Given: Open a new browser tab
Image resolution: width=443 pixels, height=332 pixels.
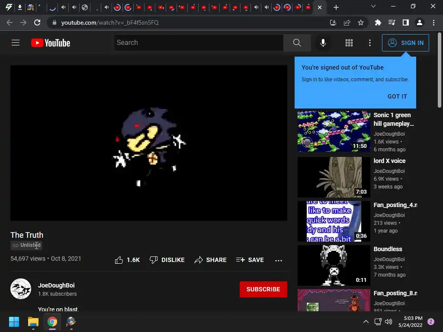Looking at the screenshot, I should click(336, 7).
